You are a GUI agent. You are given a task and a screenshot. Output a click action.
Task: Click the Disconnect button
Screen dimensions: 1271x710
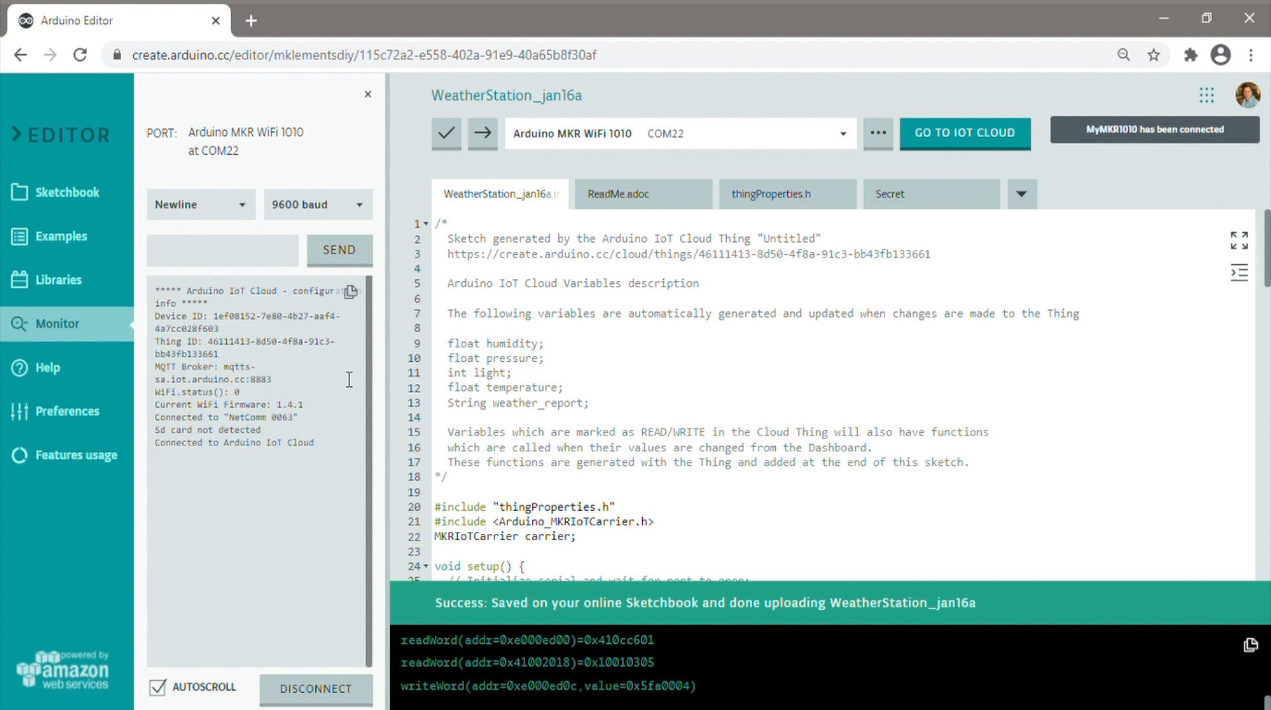click(x=316, y=689)
